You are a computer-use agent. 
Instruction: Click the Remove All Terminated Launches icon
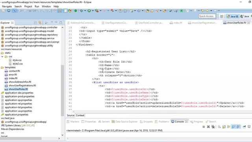pos(213,127)
